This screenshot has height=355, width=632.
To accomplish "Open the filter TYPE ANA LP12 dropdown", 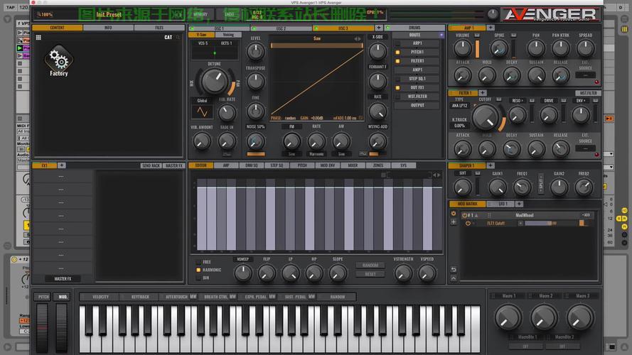I will 459,106.
